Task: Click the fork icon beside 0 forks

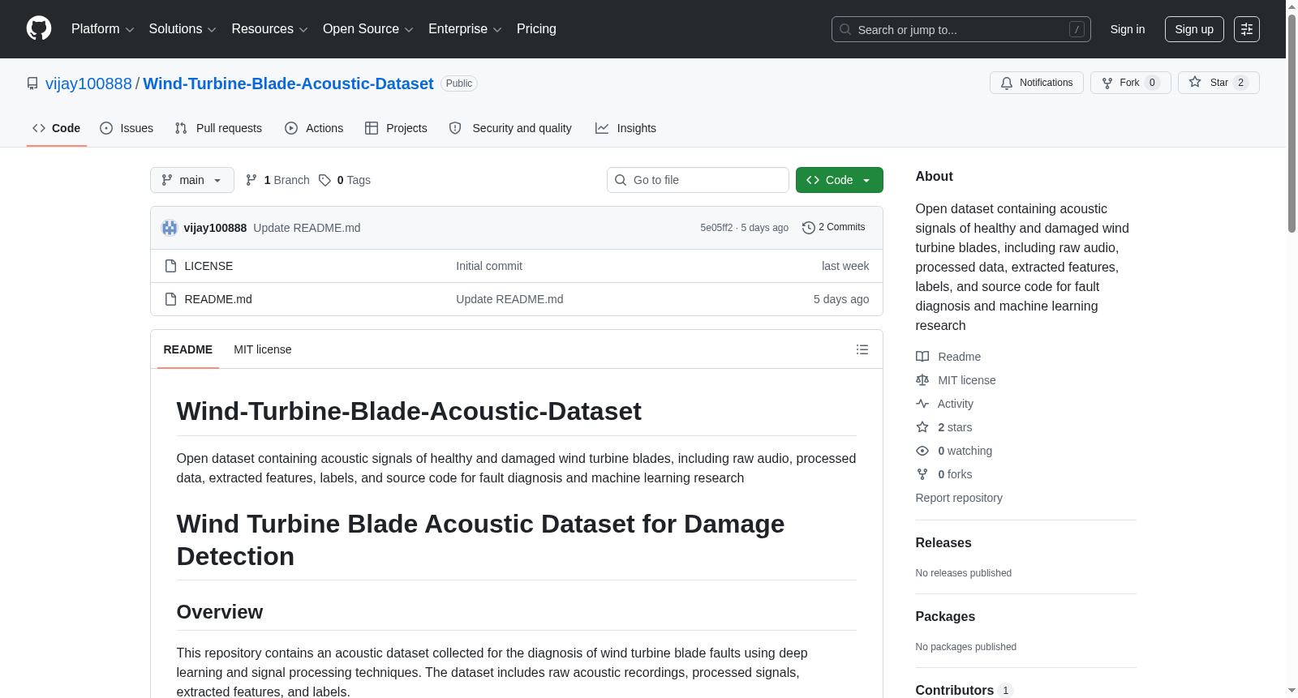Action: click(x=922, y=474)
